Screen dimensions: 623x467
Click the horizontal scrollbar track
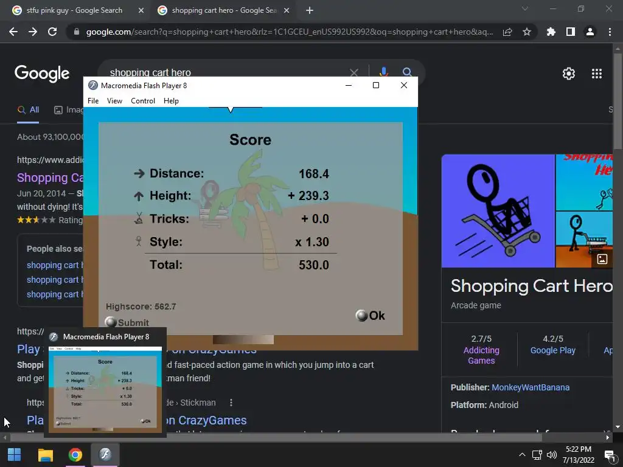click(306, 438)
